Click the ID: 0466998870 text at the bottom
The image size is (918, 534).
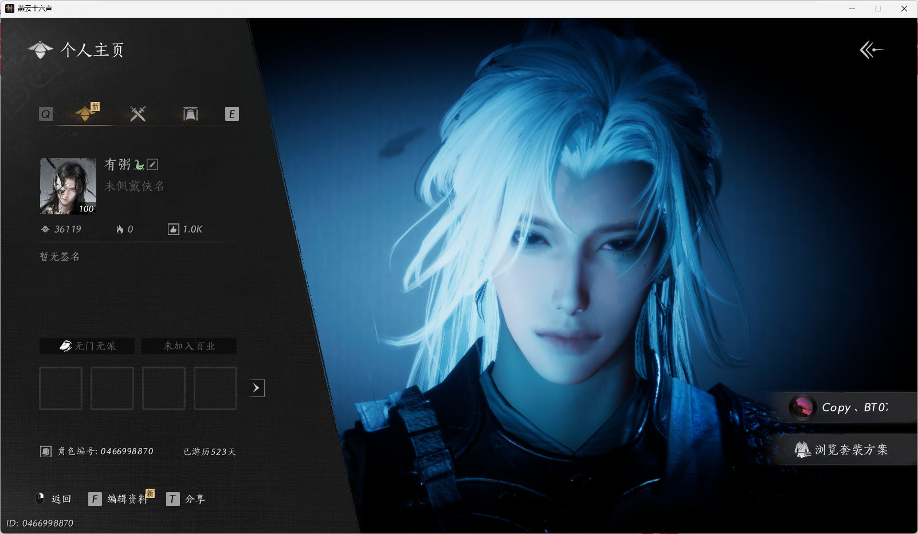point(40,523)
